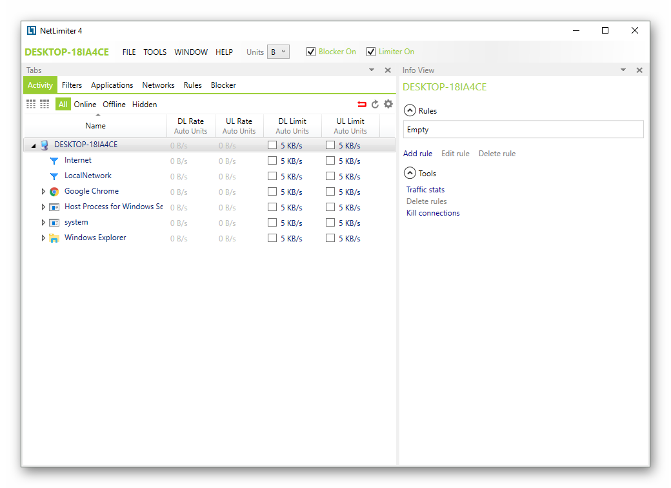671x488 pixels.
Task: Switch to the Applications tab
Action: pyautogui.click(x=112, y=85)
